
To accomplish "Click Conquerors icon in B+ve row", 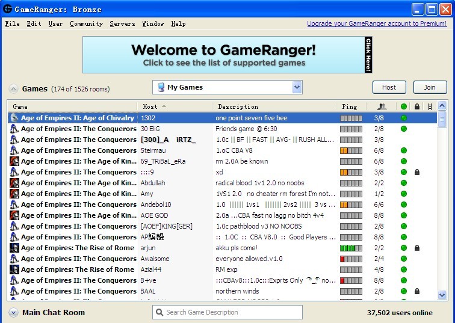I will [x=14, y=280].
